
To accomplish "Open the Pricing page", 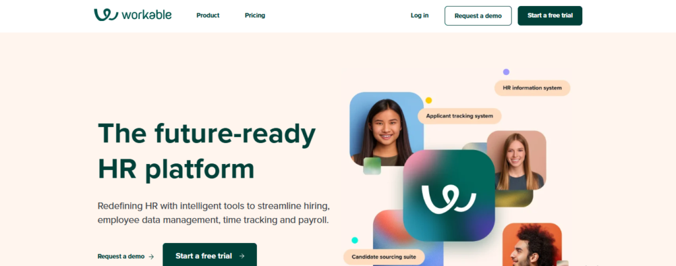I will coord(255,15).
